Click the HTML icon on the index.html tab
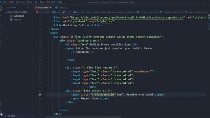The image size is (210, 118). click(x=36, y=8)
